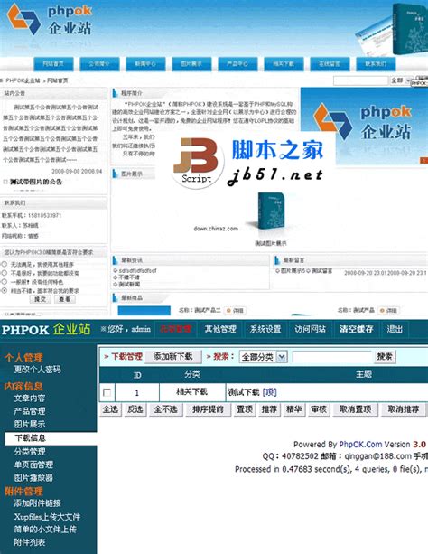Click the 置顶 button
Viewport: 428px width, 554px height.
[245, 409]
